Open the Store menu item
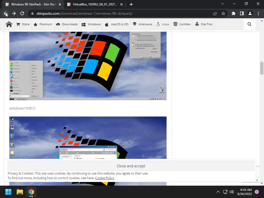This screenshot has height=198, width=264. pos(23,24)
